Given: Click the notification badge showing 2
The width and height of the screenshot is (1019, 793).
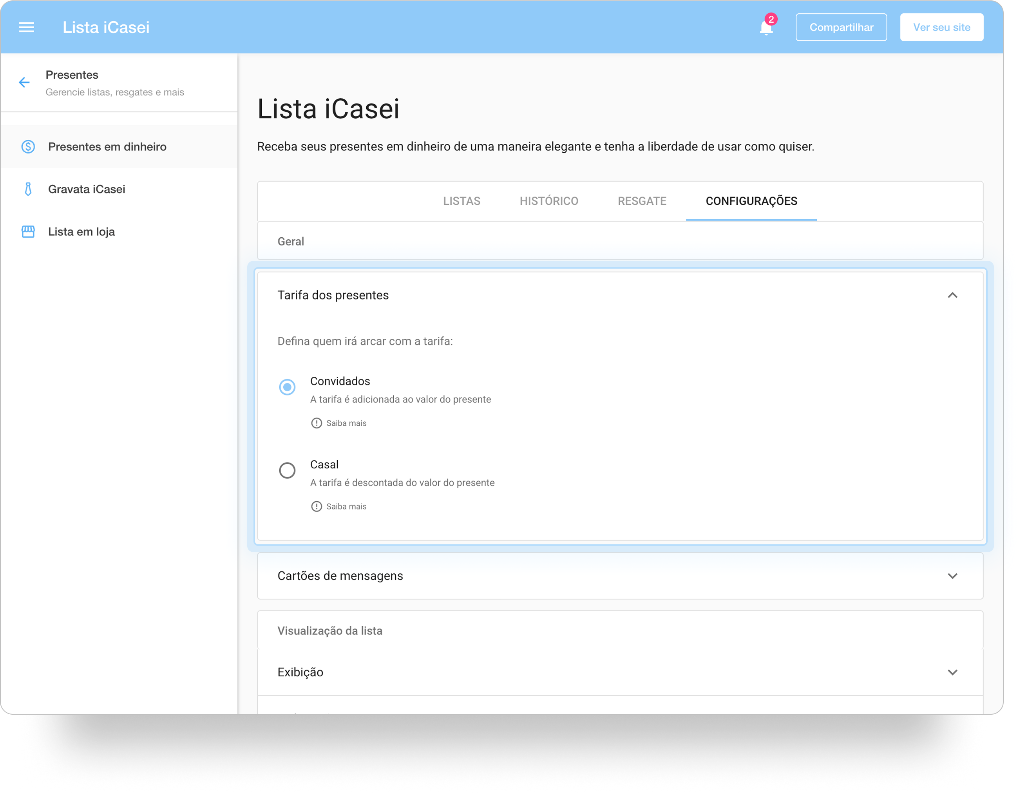Looking at the screenshot, I should tap(771, 19).
